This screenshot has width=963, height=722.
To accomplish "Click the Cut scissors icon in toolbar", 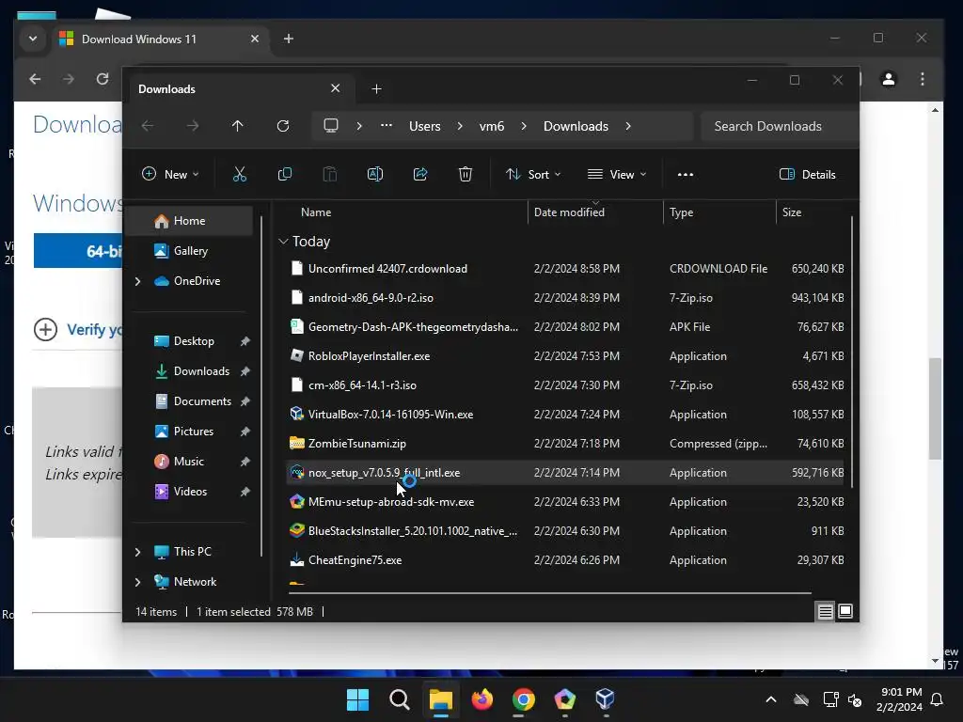I will click(240, 174).
